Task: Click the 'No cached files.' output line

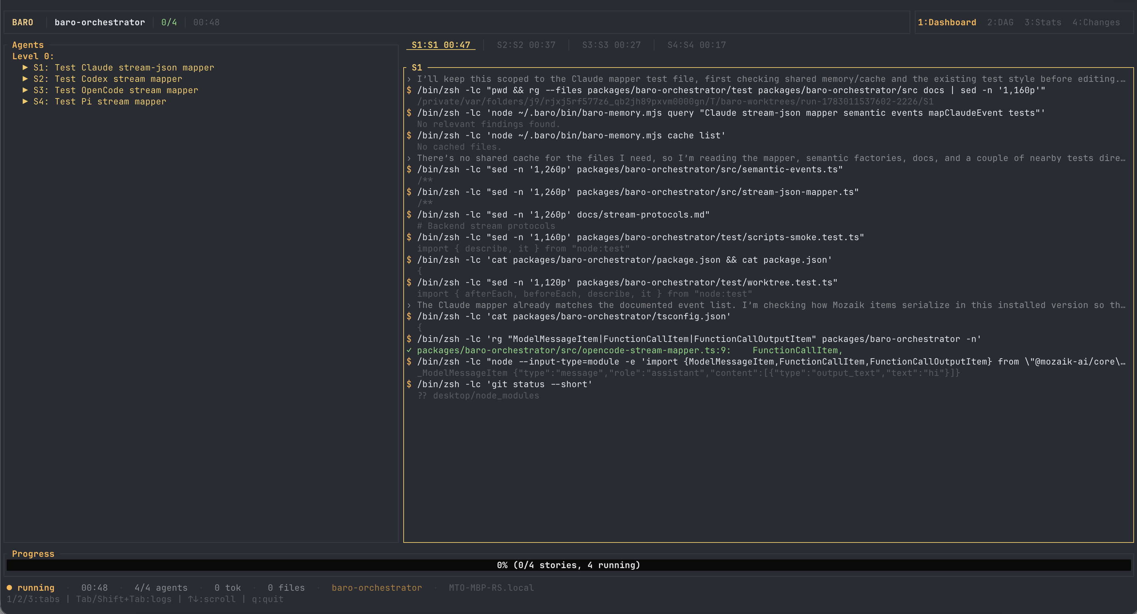Action: 459,147
